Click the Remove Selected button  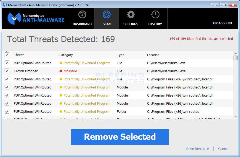[x=120, y=137]
